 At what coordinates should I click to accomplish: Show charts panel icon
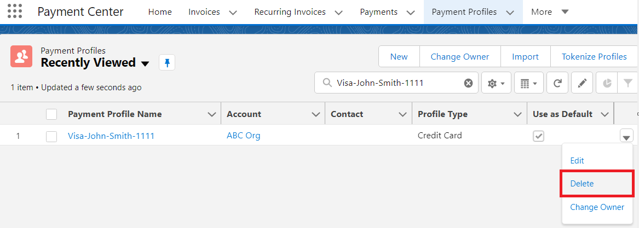coord(607,83)
